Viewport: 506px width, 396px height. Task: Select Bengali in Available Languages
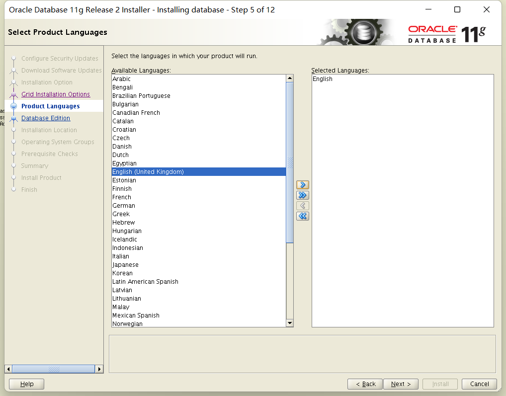[x=199, y=87]
